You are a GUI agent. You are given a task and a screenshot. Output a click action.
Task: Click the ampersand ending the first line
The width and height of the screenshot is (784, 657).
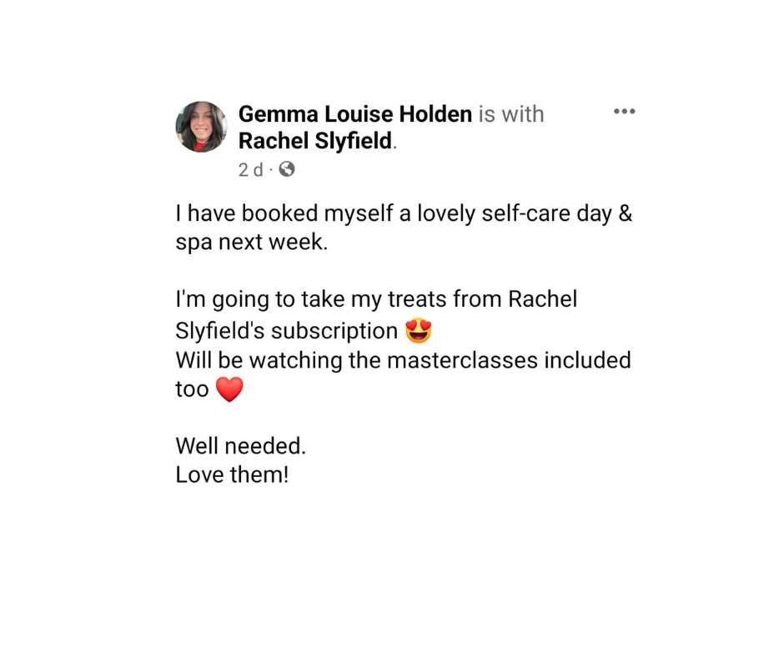[x=626, y=213]
